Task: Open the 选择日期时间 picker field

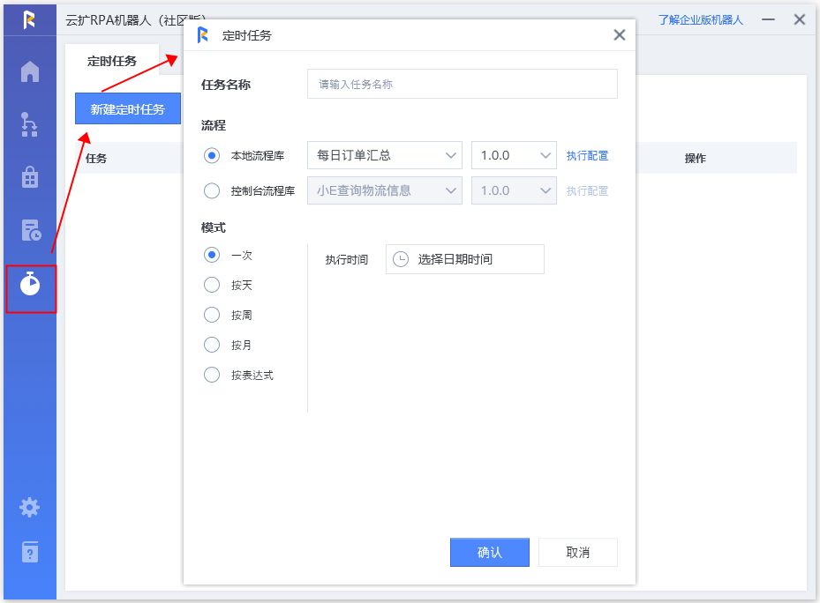Action: (465, 259)
